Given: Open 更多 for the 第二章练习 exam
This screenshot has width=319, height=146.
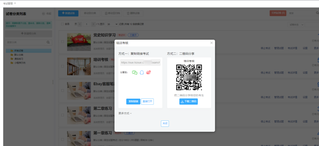Looking at the screenshot, I should (316, 122).
